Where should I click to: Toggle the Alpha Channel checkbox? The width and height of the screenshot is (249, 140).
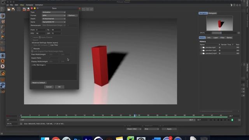pos(40,37)
